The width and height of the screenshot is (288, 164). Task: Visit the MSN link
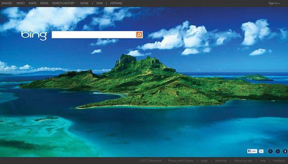(x=100, y=3)
